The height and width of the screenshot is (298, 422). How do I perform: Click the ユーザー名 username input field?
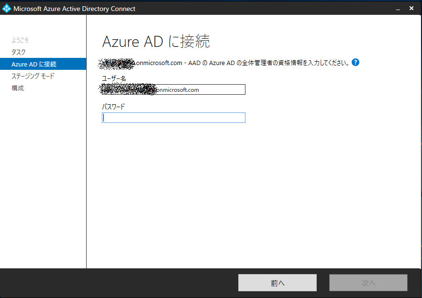[174, 89]
